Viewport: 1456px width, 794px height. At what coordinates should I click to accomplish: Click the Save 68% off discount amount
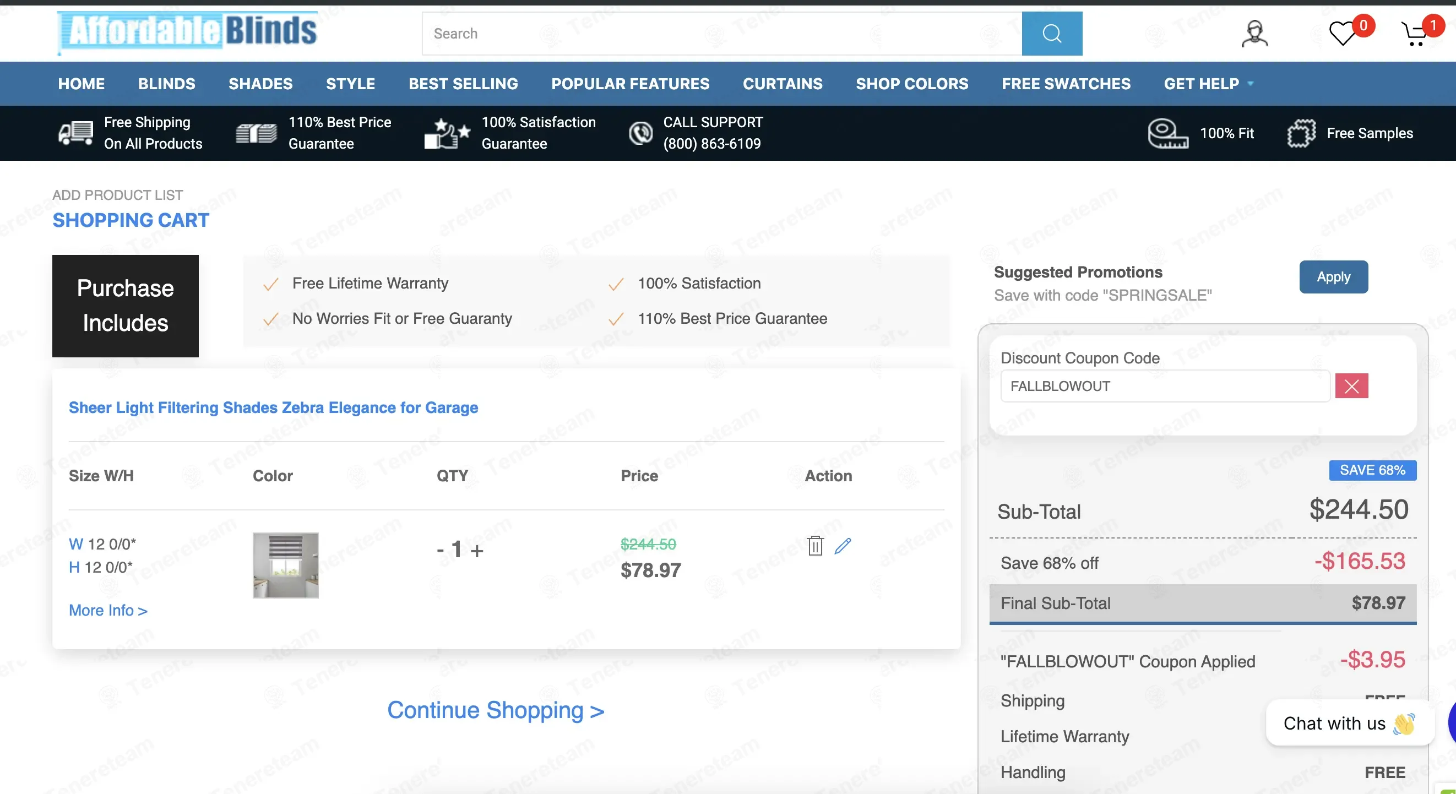tap(1359, 561)
